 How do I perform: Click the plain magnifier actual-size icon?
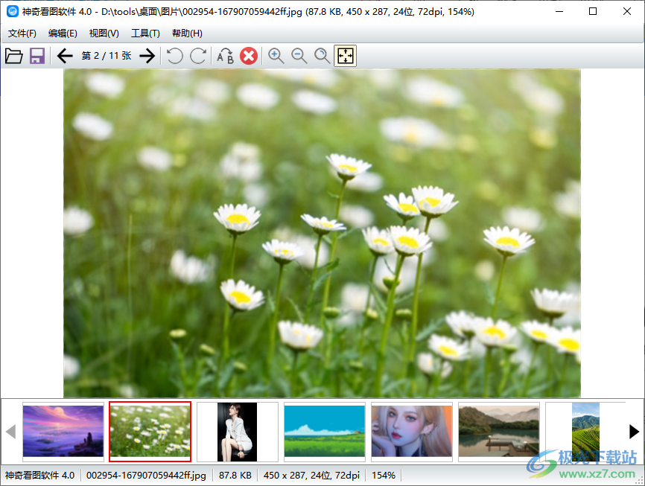click(322, 56)
